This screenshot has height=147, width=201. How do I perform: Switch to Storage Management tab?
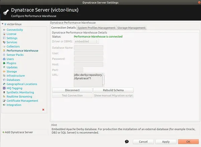(x=131, y=28)
